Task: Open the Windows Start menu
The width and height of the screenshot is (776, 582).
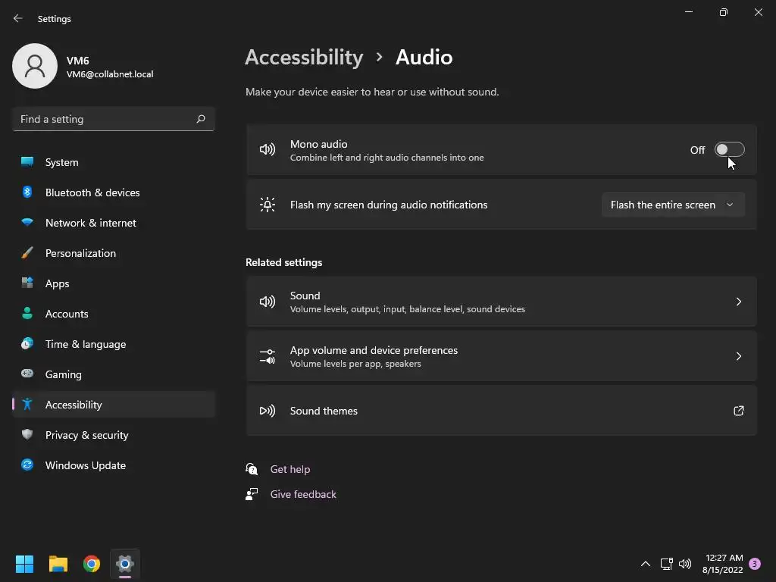Action: tap(24, 564)
